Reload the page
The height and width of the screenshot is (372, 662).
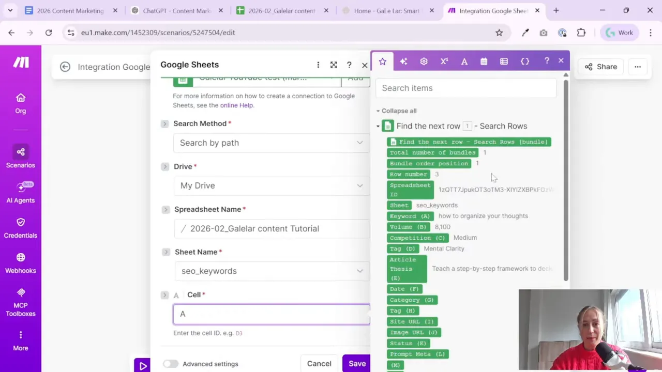[49, 33]
